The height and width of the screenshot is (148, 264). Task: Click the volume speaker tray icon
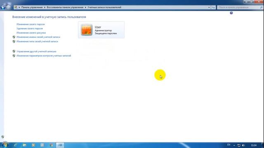tap(243, 145)
